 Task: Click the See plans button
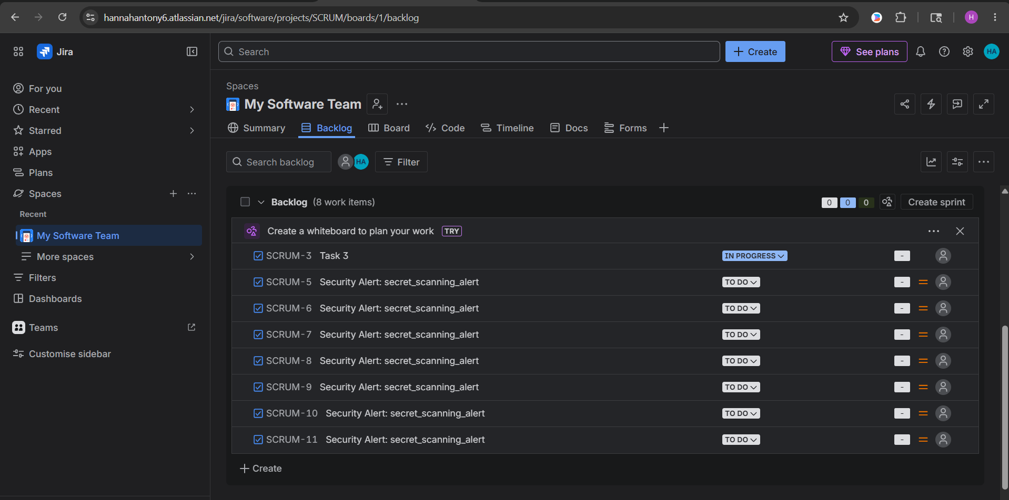870,51
